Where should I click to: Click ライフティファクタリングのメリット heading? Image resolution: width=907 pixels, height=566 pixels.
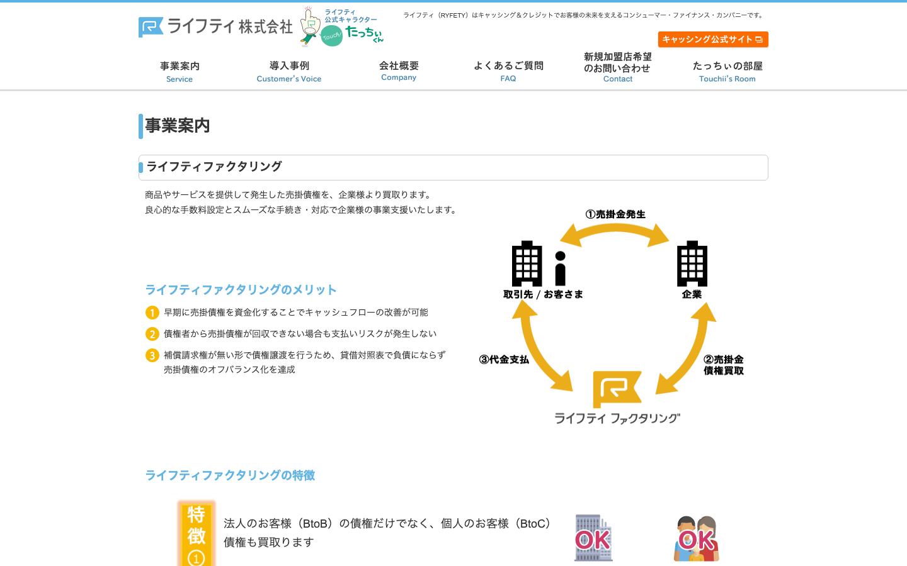(241, 290)
